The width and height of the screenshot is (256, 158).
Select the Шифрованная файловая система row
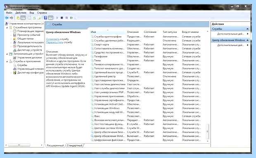pyautogui.click(x=146, y=140)
